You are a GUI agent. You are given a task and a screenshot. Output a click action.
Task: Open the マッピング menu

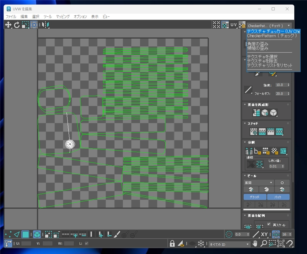click(63, 16)
